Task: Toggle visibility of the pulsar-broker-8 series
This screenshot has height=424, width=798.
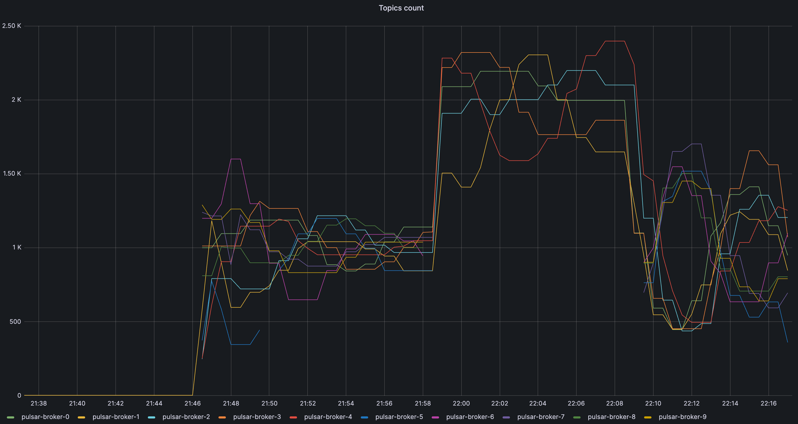Action: [612, 416]
